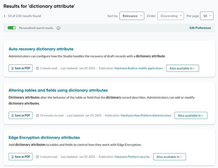Save Altering tables and fields article as PDF
The height and width of the screenshot is (168, 218).
point(20,115)
